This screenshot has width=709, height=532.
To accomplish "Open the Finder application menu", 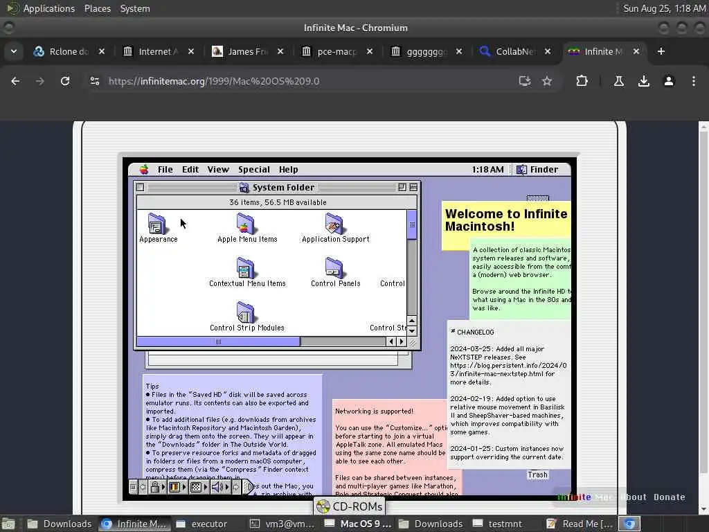I will [x=537, y=169].
